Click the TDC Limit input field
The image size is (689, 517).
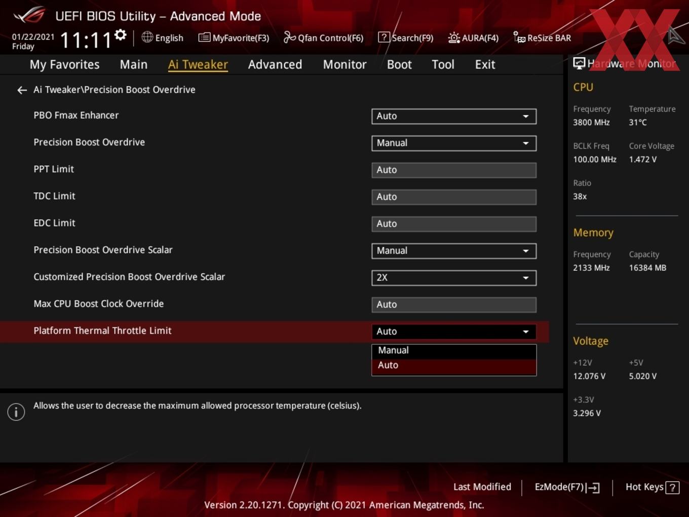coord(454,197)
